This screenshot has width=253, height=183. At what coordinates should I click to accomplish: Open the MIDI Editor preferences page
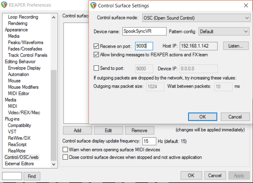pyautogui.click(x=18, y=93)
